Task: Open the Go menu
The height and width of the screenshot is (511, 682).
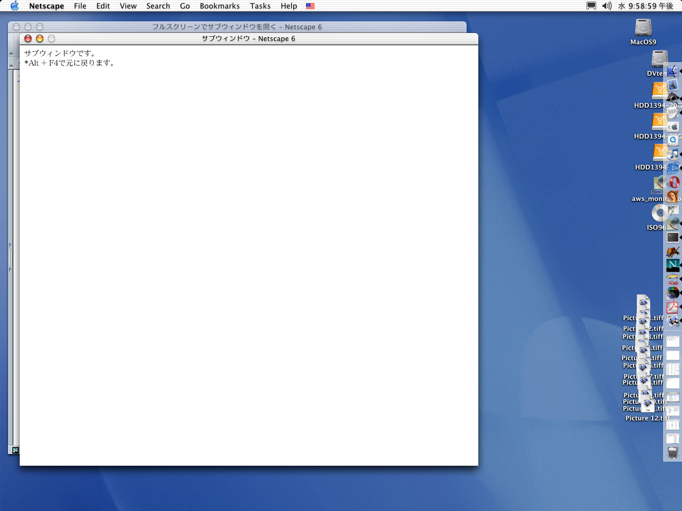Action: click(x=185, y=6)
